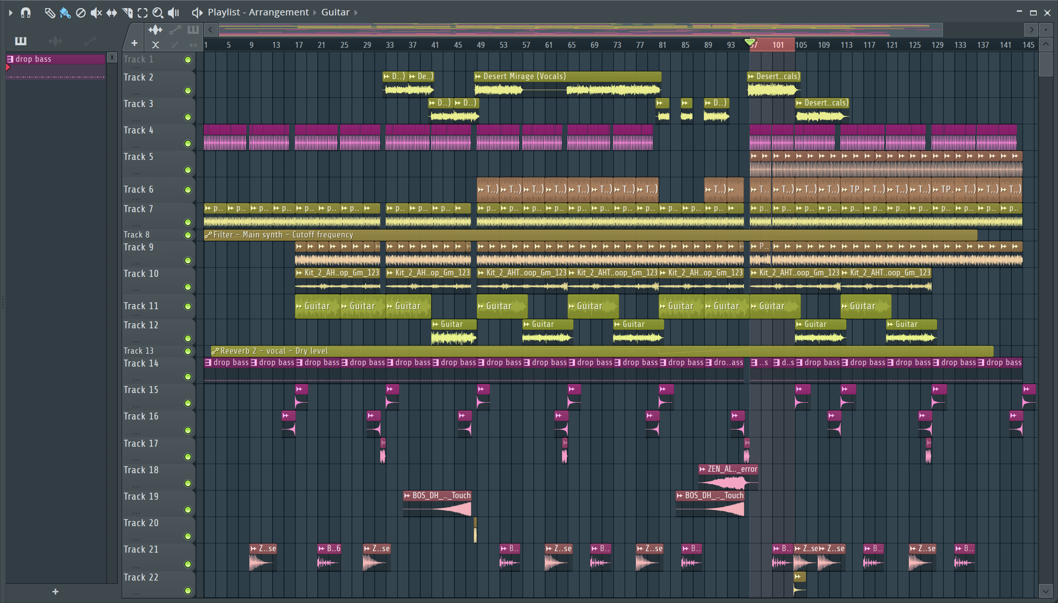Click the double-arrow icon near ruler

[194, 45]
